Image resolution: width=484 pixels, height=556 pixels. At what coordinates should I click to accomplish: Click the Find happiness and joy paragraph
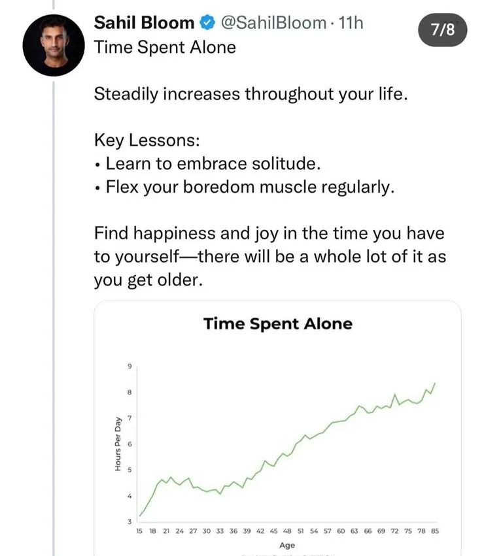click(269, 256)
